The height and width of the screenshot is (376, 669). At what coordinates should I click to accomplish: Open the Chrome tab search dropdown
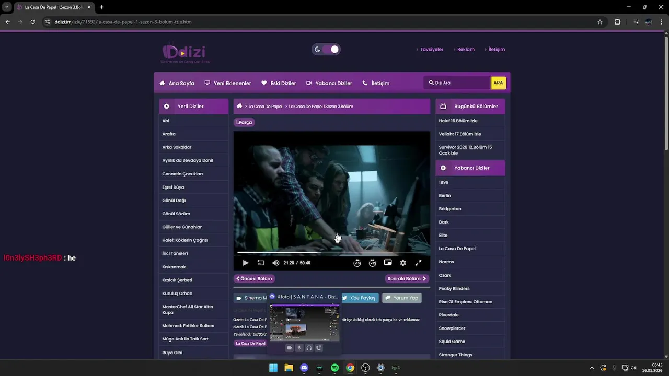[x=7, y=7]
